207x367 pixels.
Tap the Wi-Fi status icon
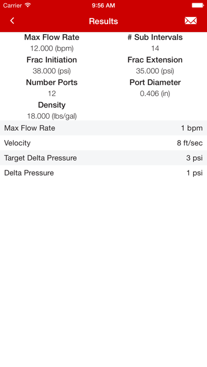[x=28, y=5]
